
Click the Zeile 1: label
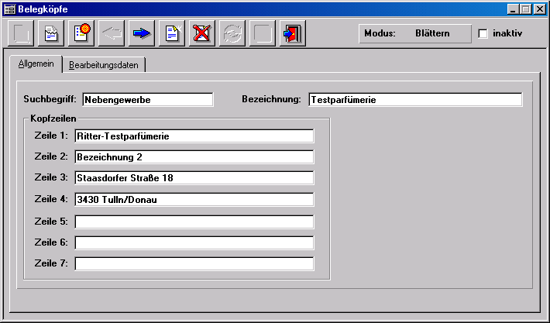(x=51, y=136)
